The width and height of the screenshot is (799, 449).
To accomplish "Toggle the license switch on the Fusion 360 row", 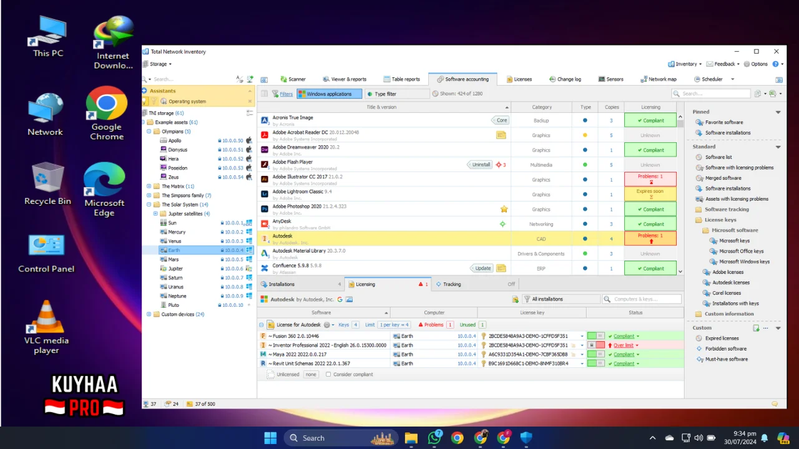I will click(596, 336).
